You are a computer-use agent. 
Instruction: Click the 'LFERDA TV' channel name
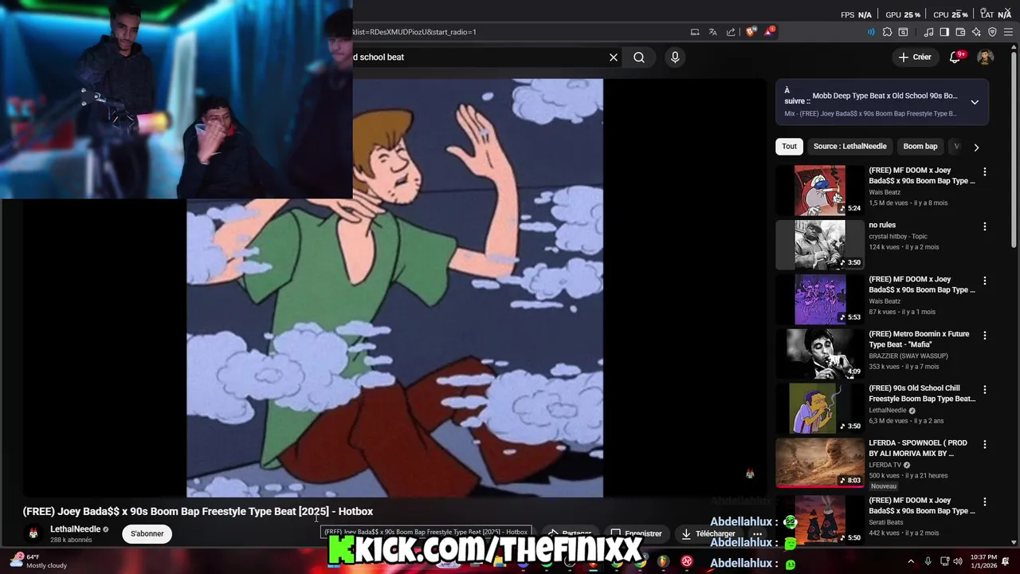click(x=886, y=465)
